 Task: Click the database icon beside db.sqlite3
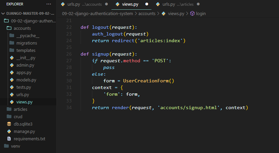[9, 124]
